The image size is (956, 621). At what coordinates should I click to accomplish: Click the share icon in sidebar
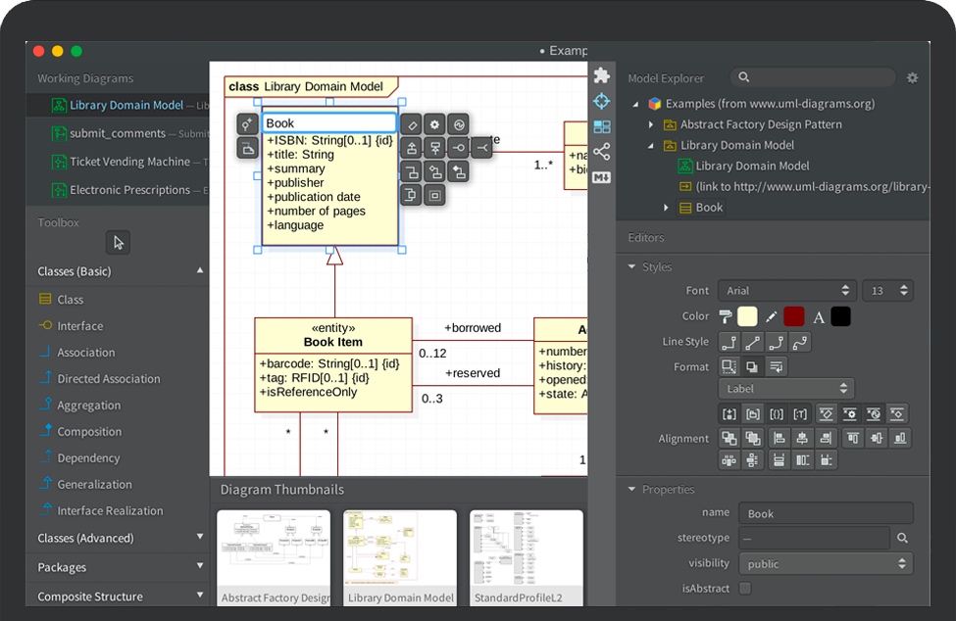pos(601,152)
